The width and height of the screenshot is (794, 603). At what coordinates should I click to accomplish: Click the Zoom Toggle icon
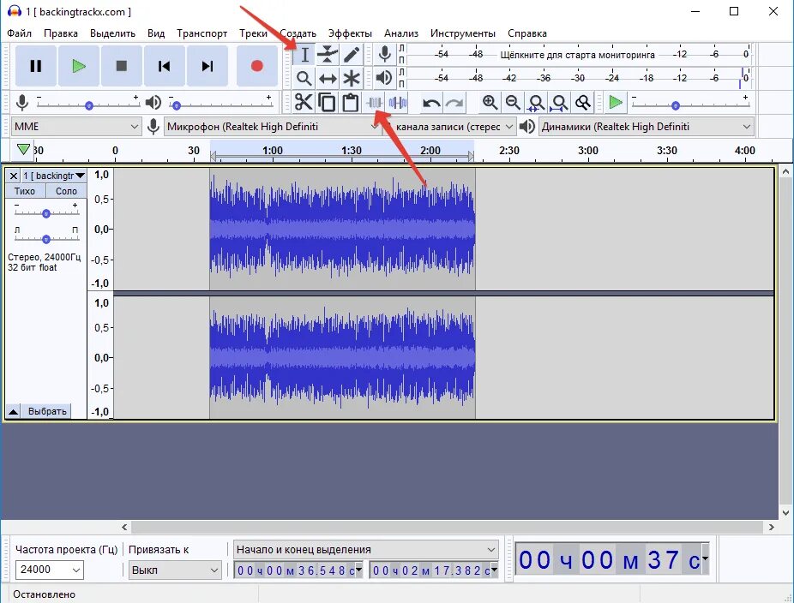583,103
